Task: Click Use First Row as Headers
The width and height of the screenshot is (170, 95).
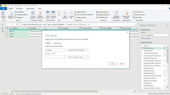Action: point(84,15)
